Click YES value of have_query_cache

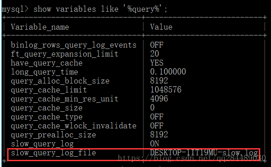(157, 63)
